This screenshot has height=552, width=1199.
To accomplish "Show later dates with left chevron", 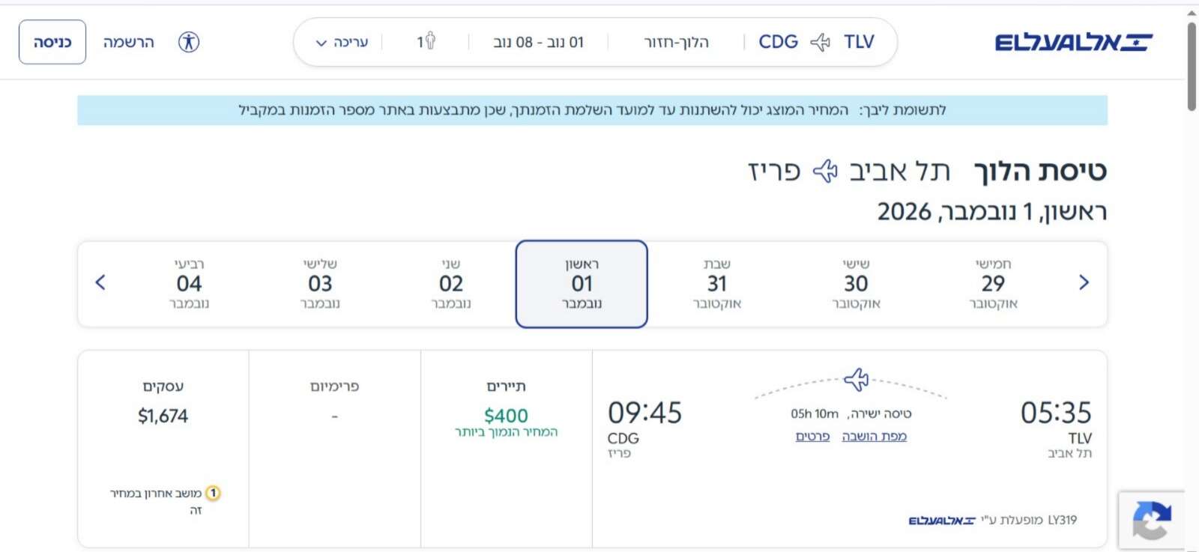I will click(x=100, y=282).
